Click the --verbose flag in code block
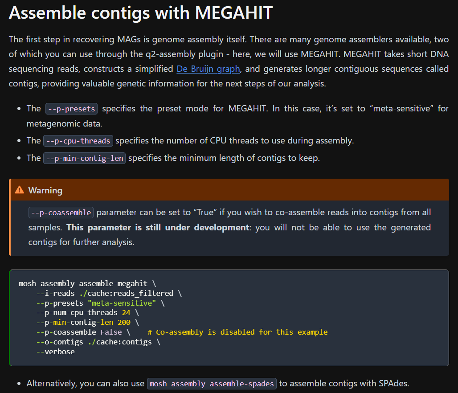This screenshot has height=393, width=458. [56, 352]
